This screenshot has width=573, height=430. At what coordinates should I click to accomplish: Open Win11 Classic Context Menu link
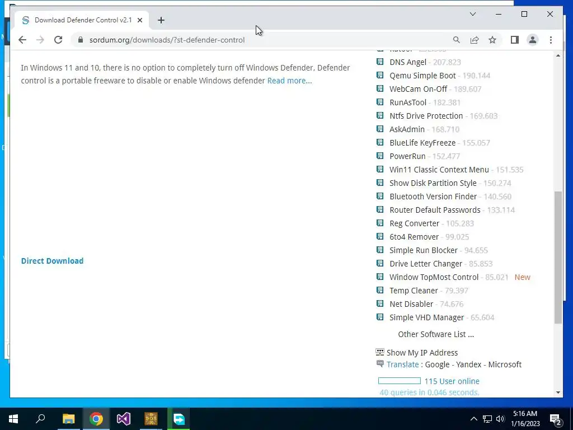tap(439, 170)
